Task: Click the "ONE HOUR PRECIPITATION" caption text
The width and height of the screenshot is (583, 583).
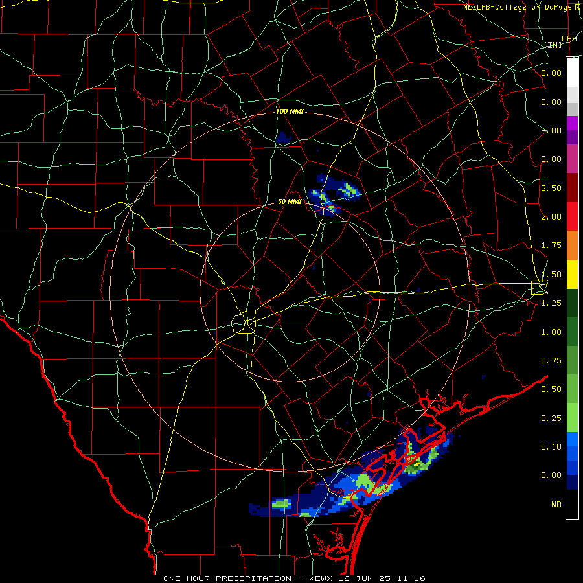Action: coord(227,578)
